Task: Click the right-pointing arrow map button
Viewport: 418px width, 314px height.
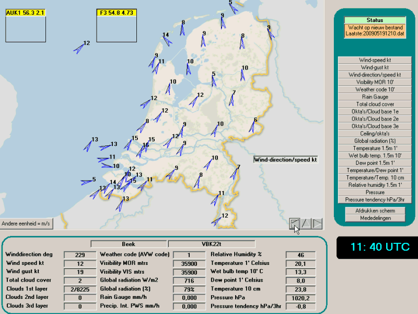Action: pos(317,223)
